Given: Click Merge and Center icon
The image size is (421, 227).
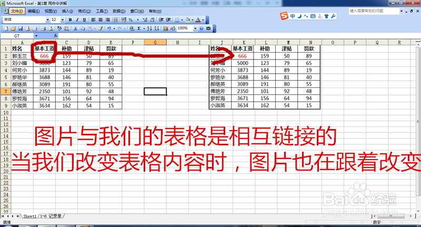Looking at the screenshot, I should coord(115,19).
